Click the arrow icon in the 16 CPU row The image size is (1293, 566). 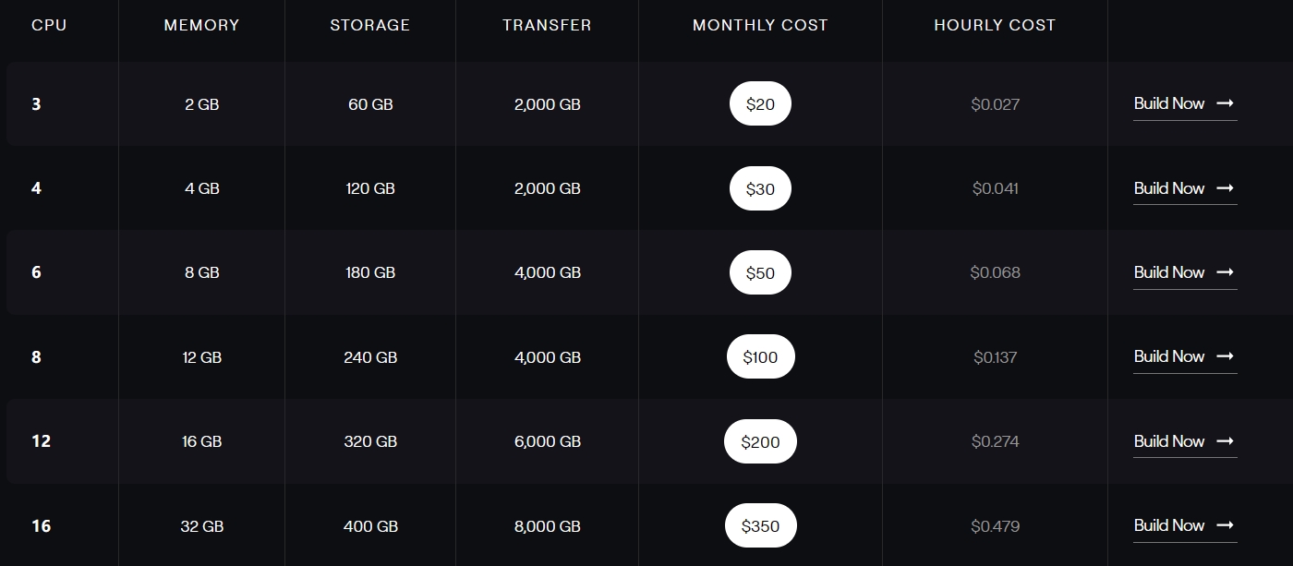point(1226,525)
